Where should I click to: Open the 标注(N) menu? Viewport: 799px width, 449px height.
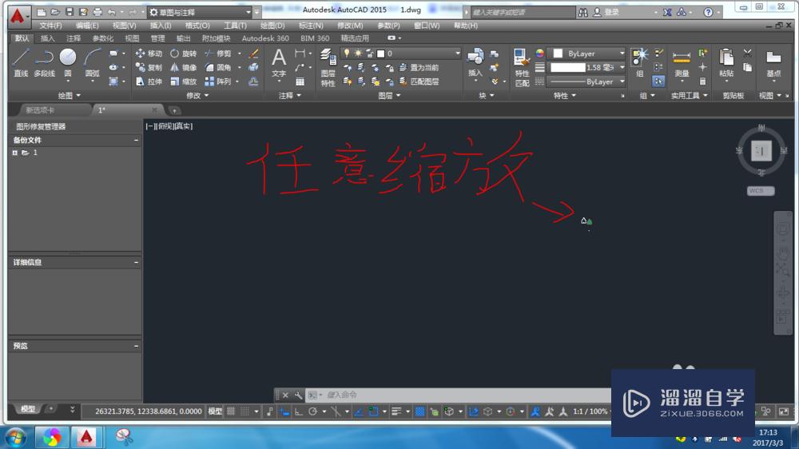click(311, 26)
